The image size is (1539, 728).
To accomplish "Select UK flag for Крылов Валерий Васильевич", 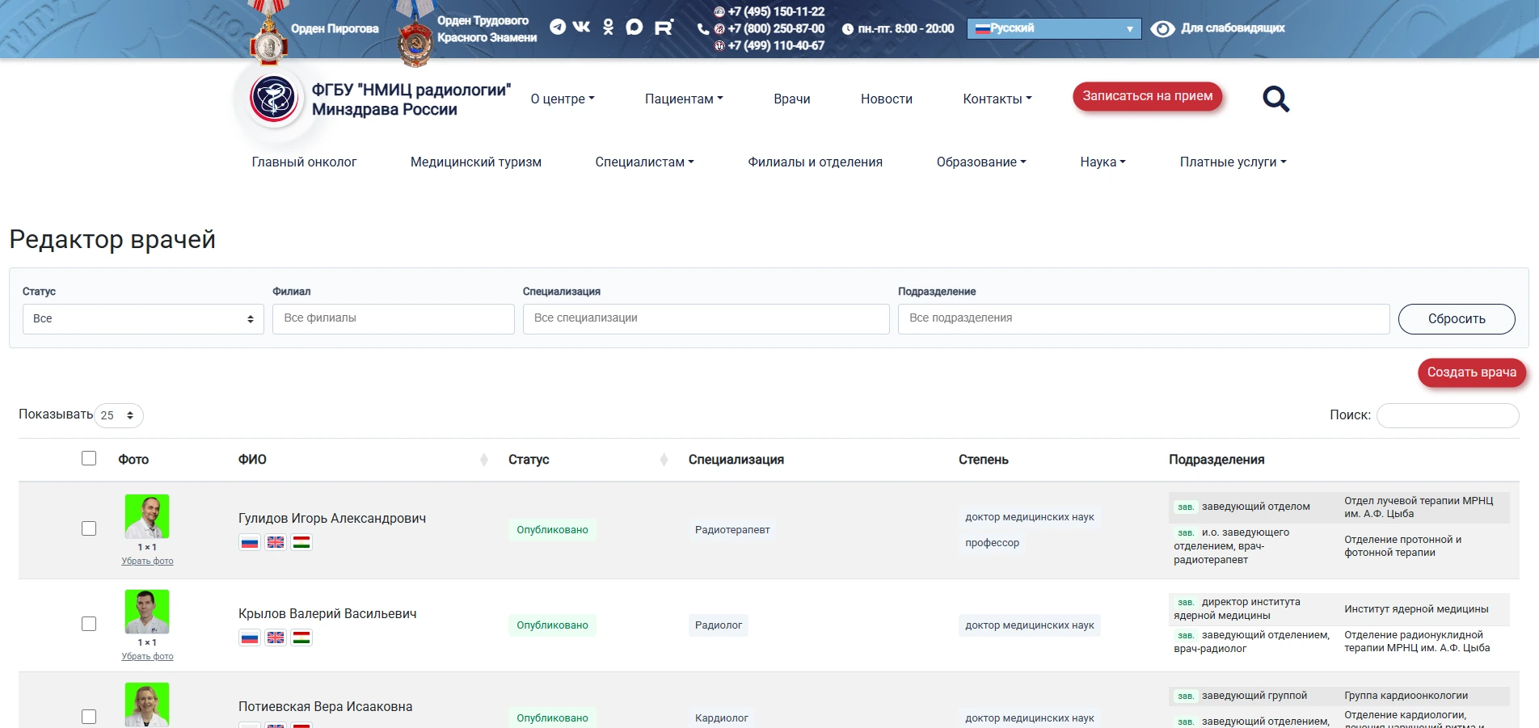I will pos(276,638).
